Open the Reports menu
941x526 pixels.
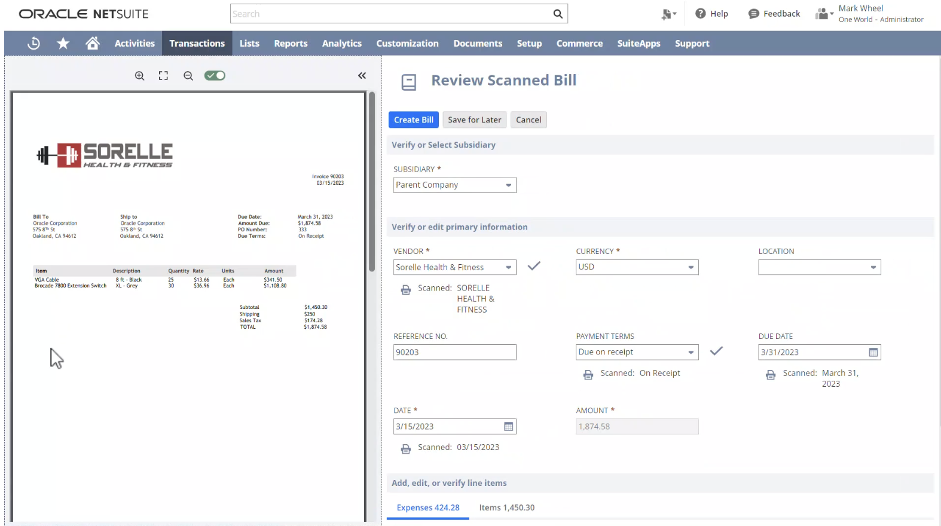[x=291, y=43]
